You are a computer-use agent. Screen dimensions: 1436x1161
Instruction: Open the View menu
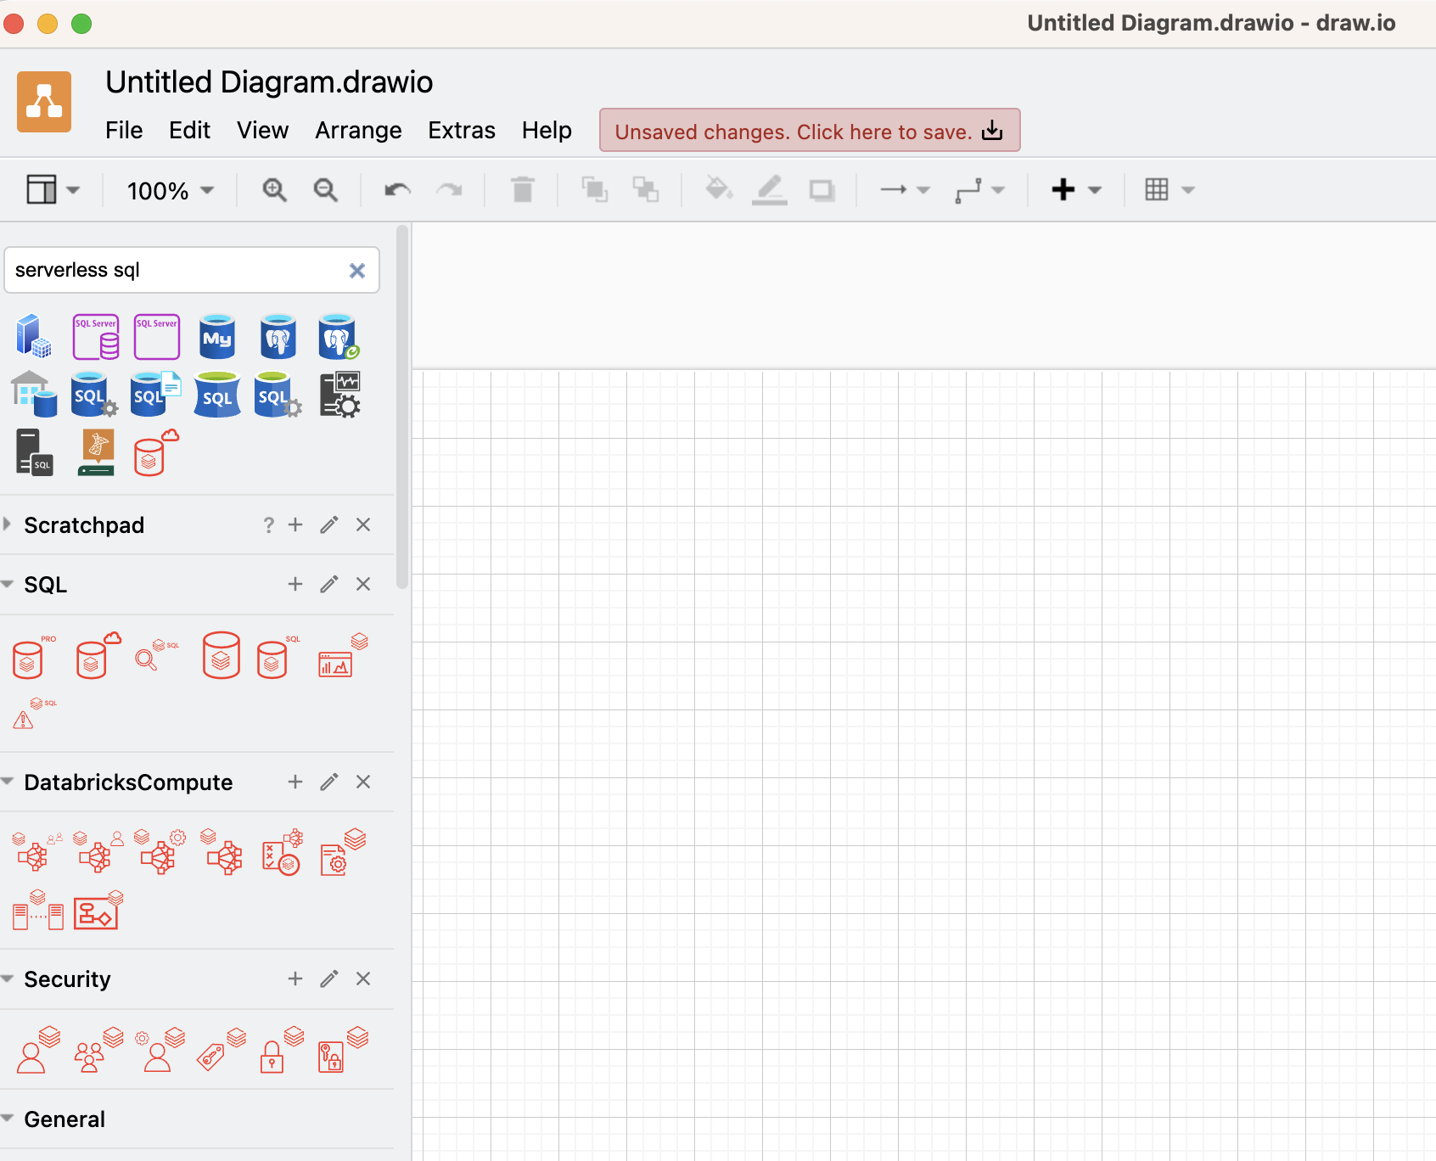[x=262, y=130]
